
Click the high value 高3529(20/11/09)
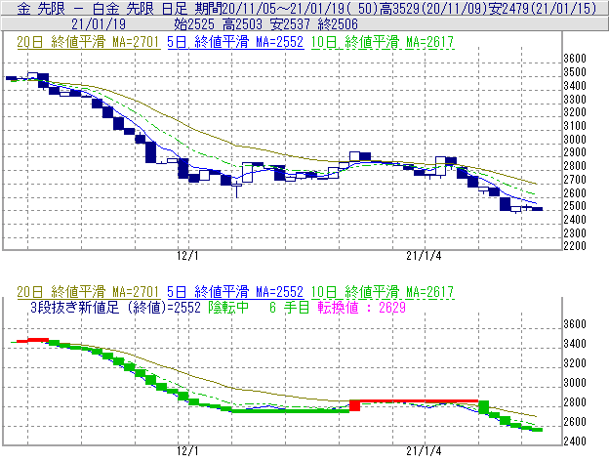(x=433, y=8)
